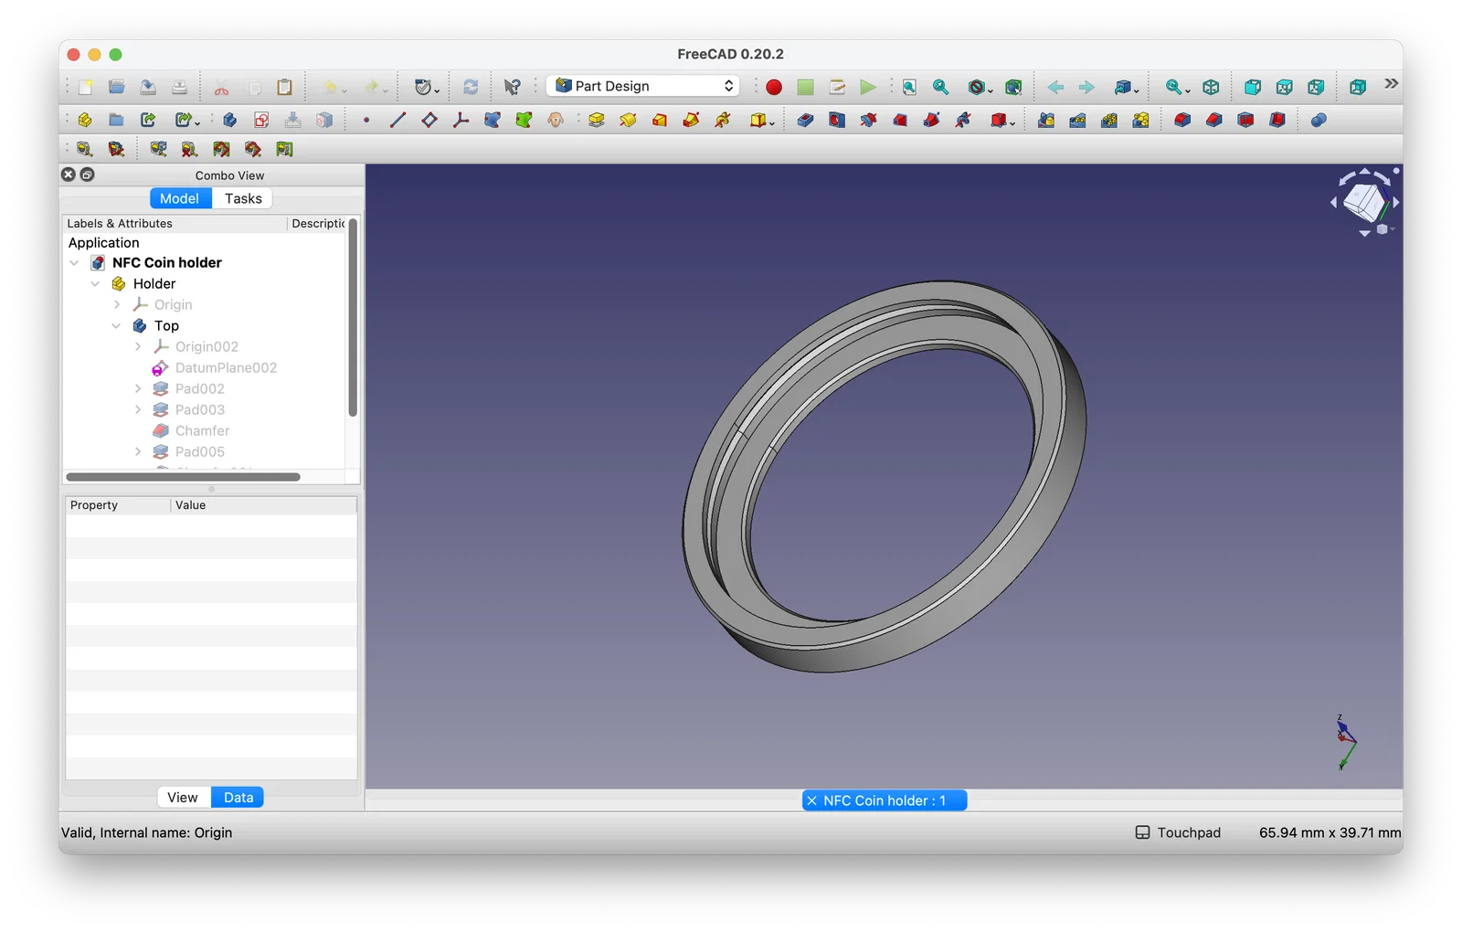The image size is (1462, 932).
Task: Click the Mirrored feature icon
Action: coord(1046,120)
